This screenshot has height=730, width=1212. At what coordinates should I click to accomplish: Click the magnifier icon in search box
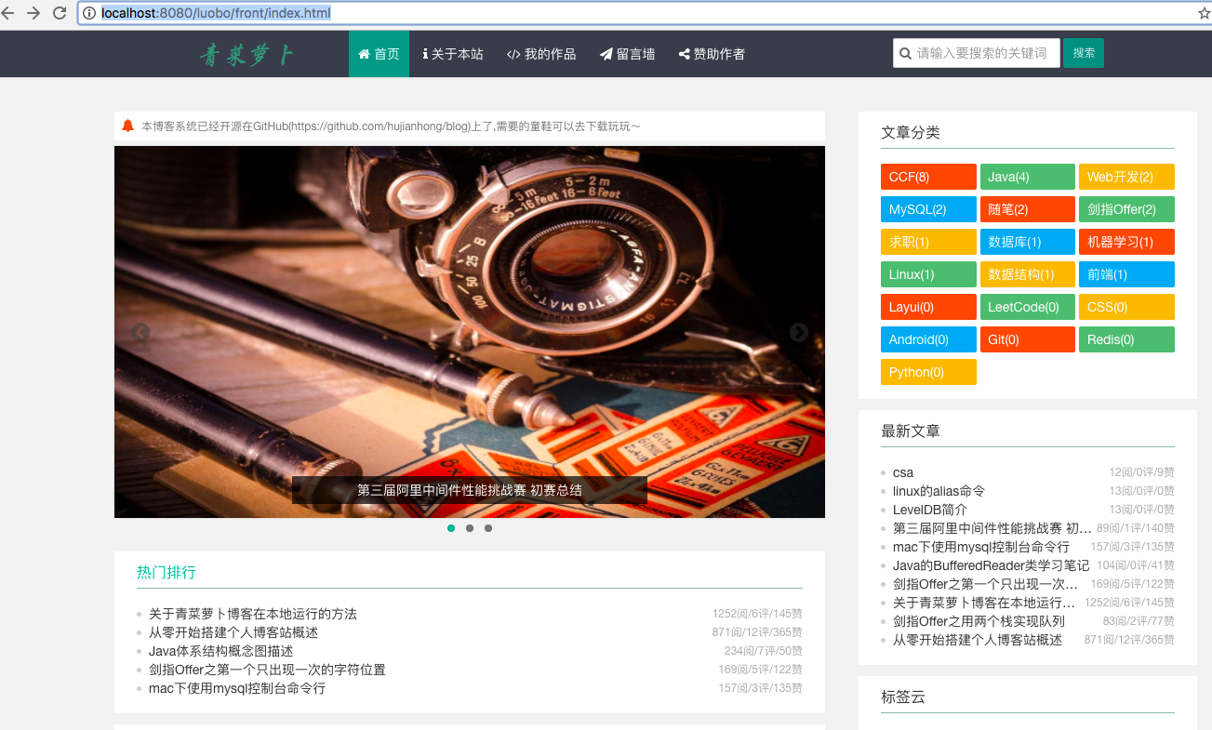[x=904, y=53]
